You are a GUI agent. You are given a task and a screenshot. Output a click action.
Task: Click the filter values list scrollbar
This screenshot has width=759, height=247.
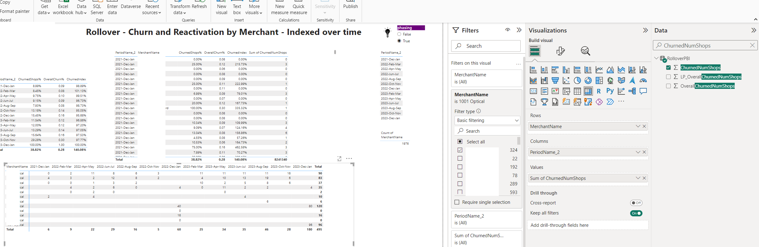[x=519, y=141]
